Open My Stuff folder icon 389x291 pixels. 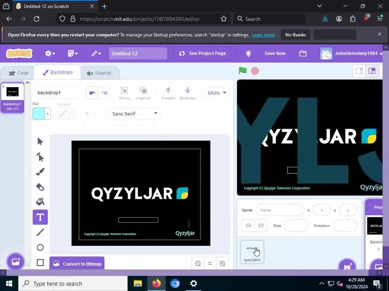pos(303,53)
